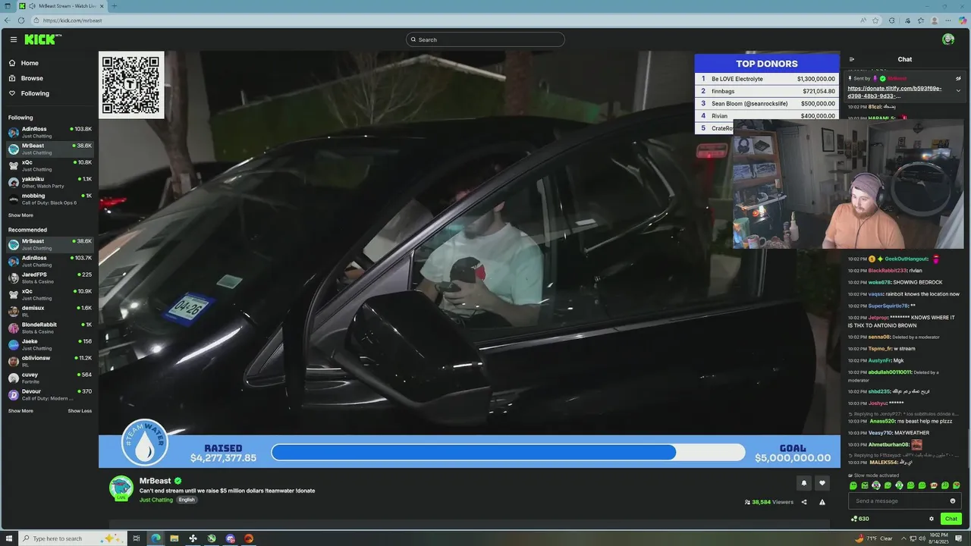Click the QR code overlay
Image resolution: width=971 pixels, height=546 pixels.
click(131, 85)
